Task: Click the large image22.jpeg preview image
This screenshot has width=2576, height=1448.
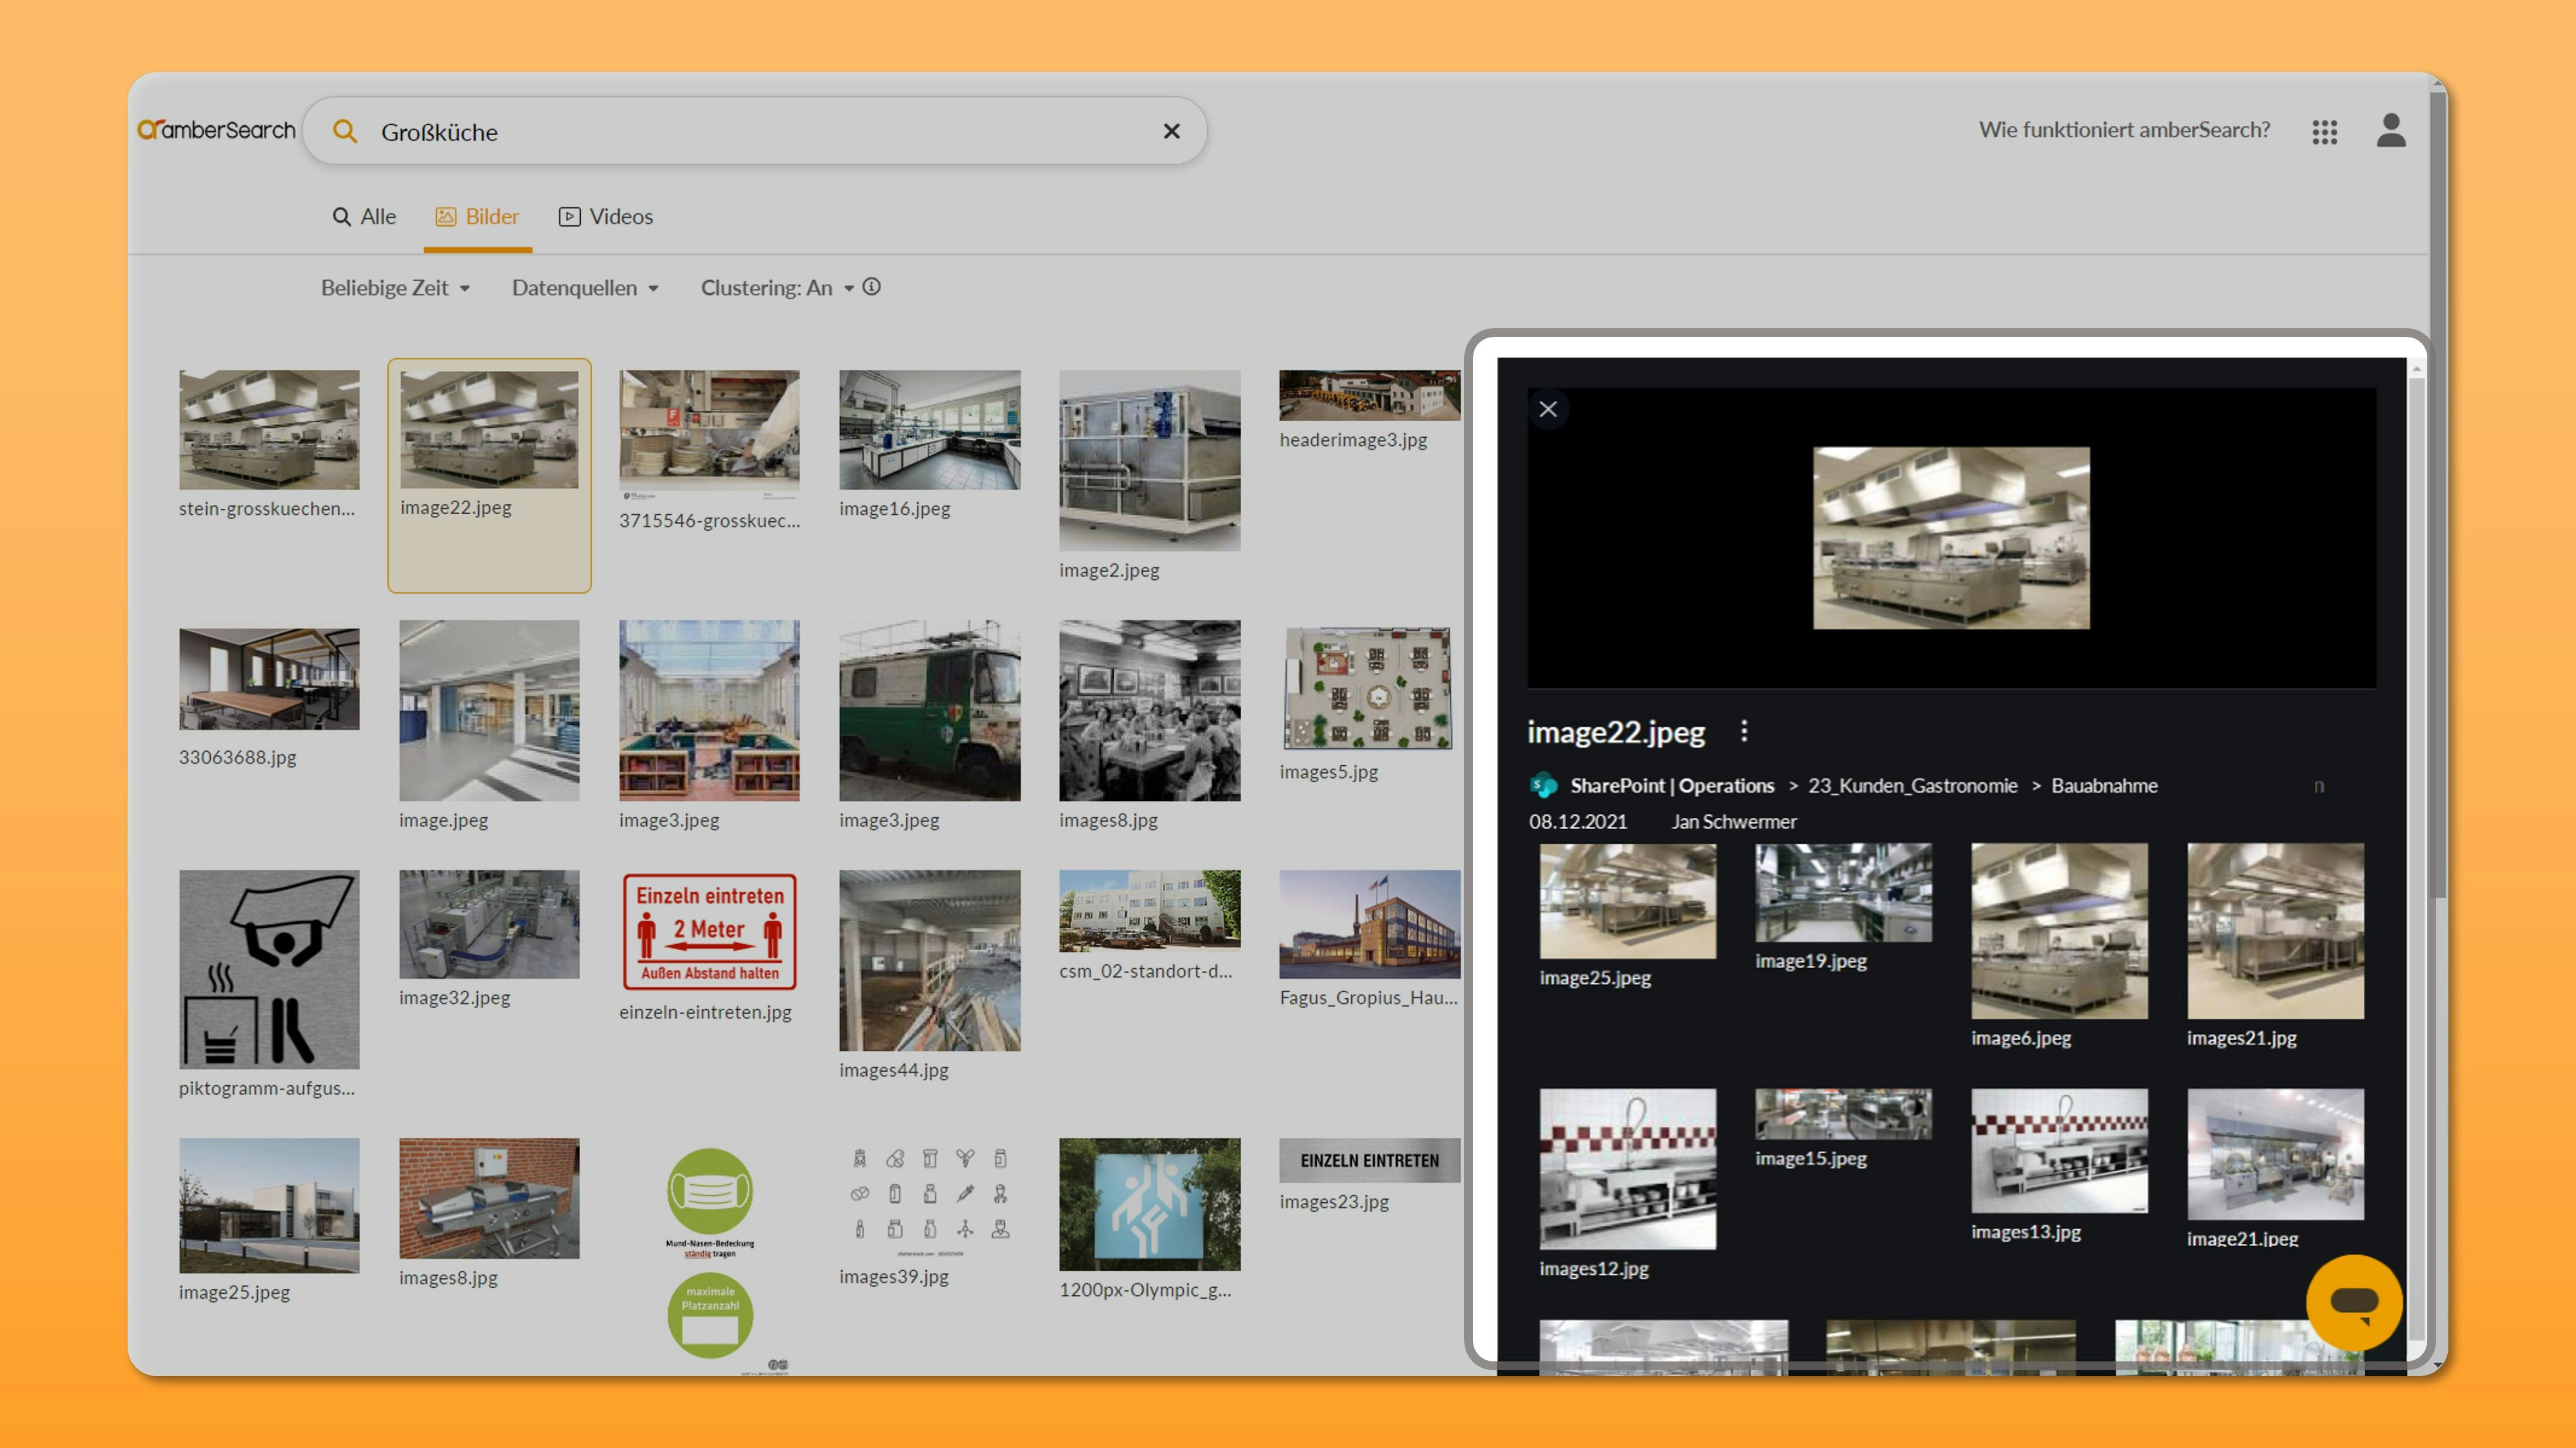Action: (1951, 538)
